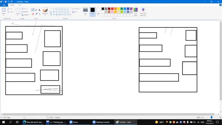Viewport: 222px width, 125px height.
Task: Select the Eraser tool
Action: 33,14
